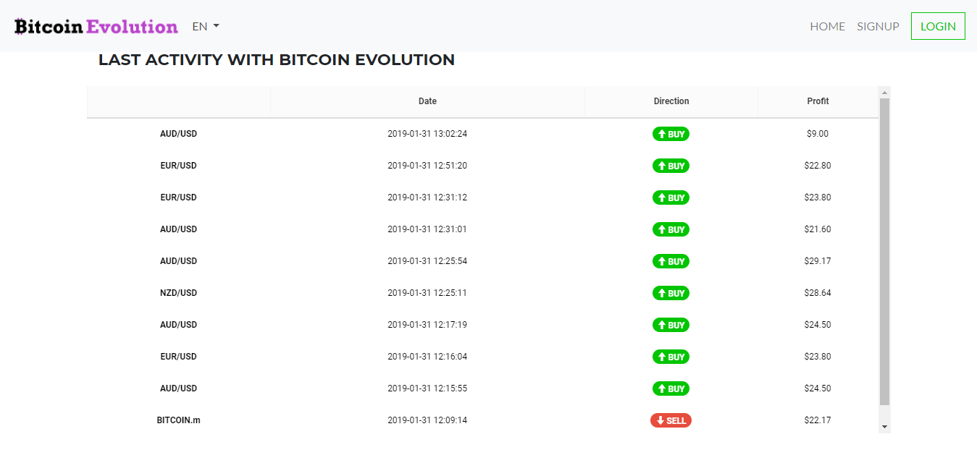This screenshot has width=977, height=463.
Task: Click BUY badge for 12:16:04 trade
Action: click(x=671, y=357)
